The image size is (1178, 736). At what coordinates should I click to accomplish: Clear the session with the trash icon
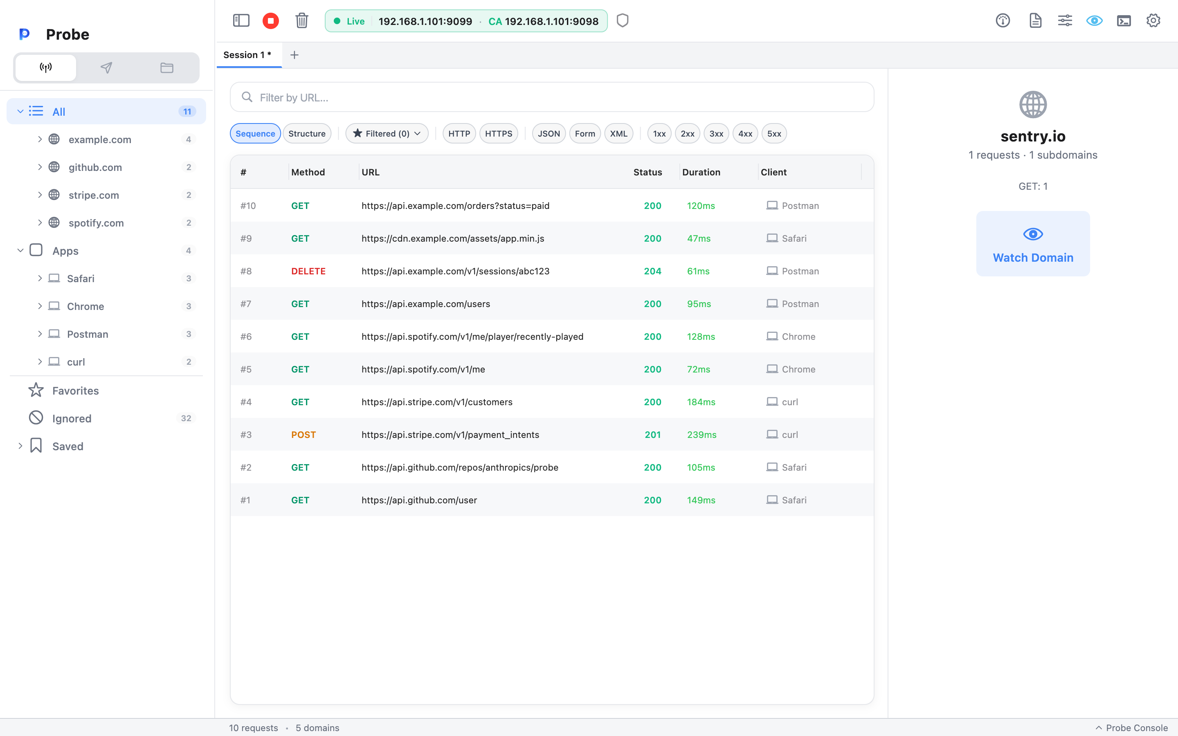302,20
